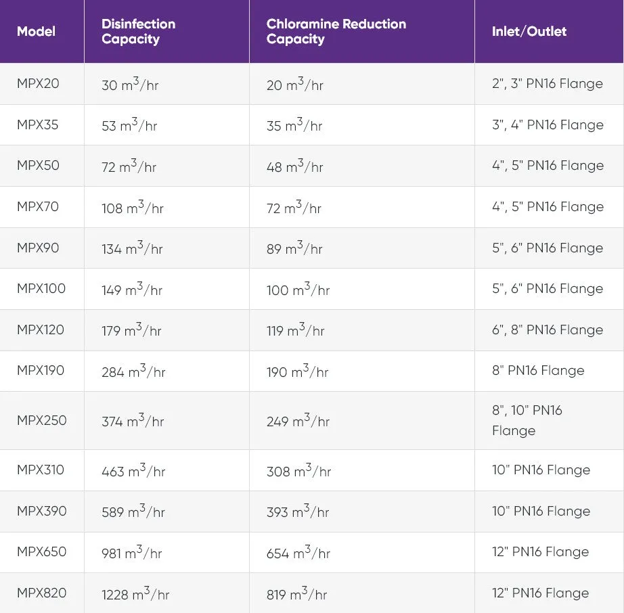This screenshot has width=624, height=613.
Task: Select the MPX100 chloramine value 100 m3/hr
Action: pos(298,289)
